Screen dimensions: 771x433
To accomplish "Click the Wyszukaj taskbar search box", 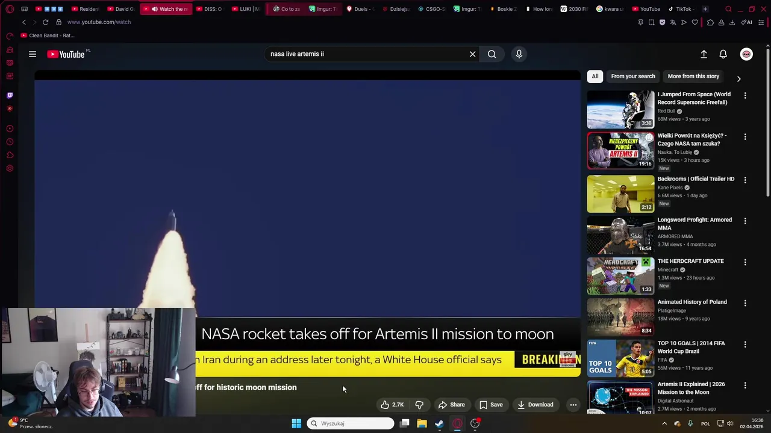I will click(x=351, y=423).
